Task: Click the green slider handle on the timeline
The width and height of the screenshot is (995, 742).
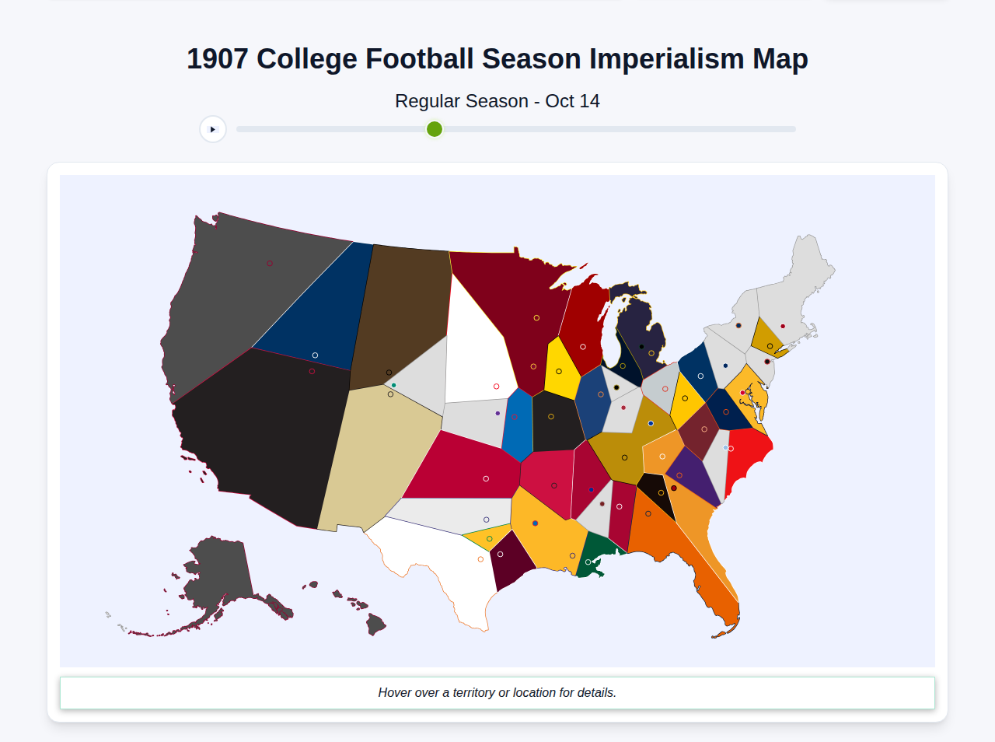Action: pyautogui.click(x=434, y=129)
